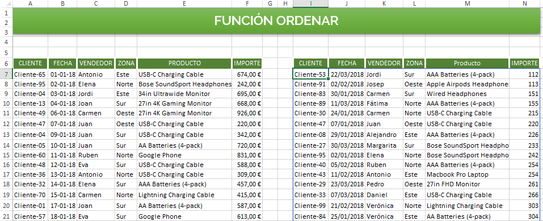Select row 21 header

pyautogui.click(x=6, y=216)
